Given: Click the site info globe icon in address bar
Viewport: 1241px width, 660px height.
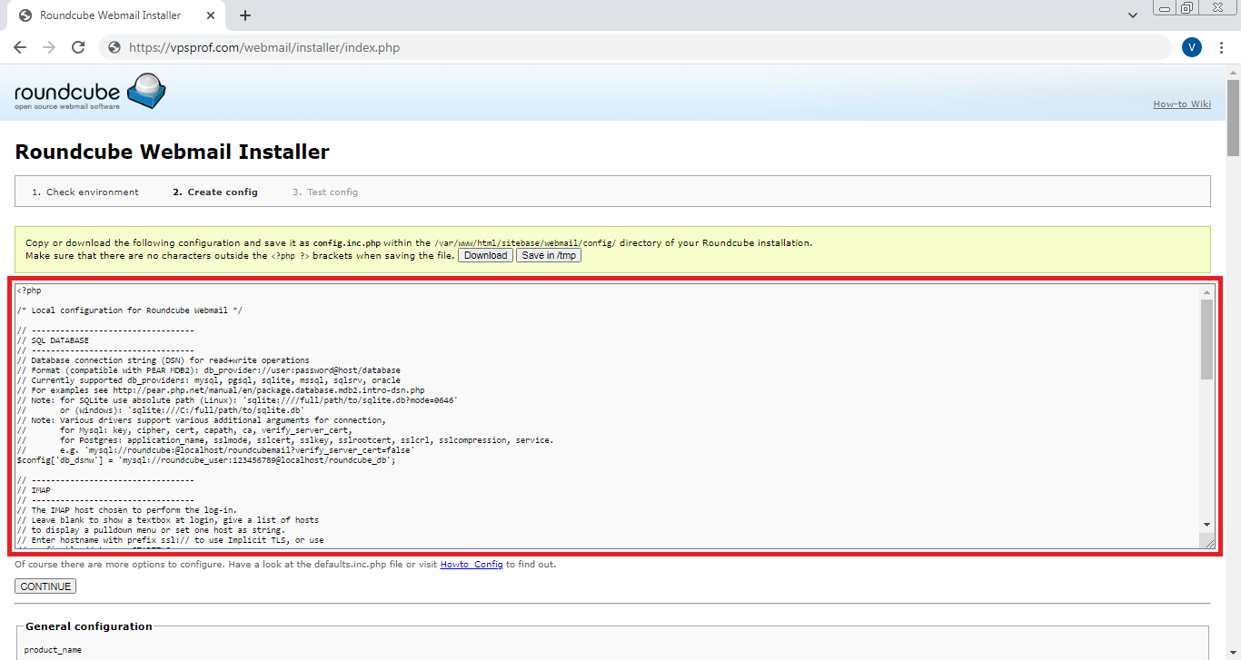Looking at the screenshot, I should [114, 47].
